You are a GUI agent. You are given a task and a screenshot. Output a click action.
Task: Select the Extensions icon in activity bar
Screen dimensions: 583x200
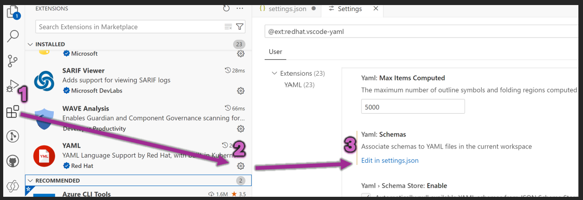(x=13, y=111)
